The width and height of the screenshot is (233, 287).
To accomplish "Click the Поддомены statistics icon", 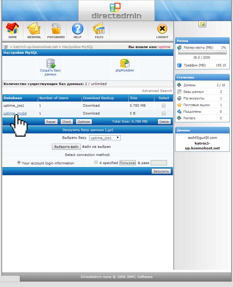I will [179, 111].
